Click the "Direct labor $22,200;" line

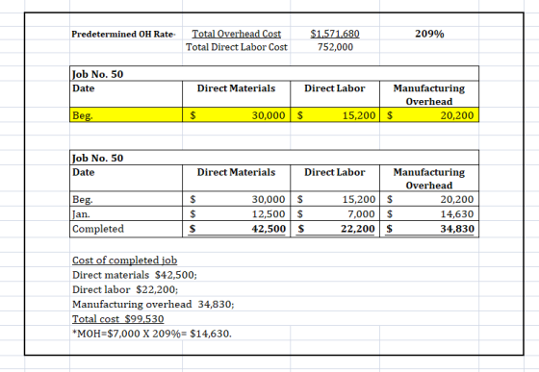click(125, 289)
